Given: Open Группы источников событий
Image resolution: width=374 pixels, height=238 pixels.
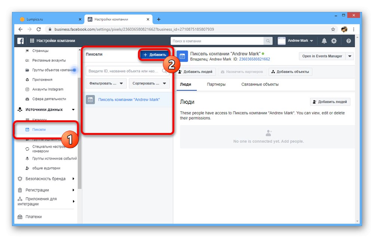Looking at the screenshot, I should [54, 158].
